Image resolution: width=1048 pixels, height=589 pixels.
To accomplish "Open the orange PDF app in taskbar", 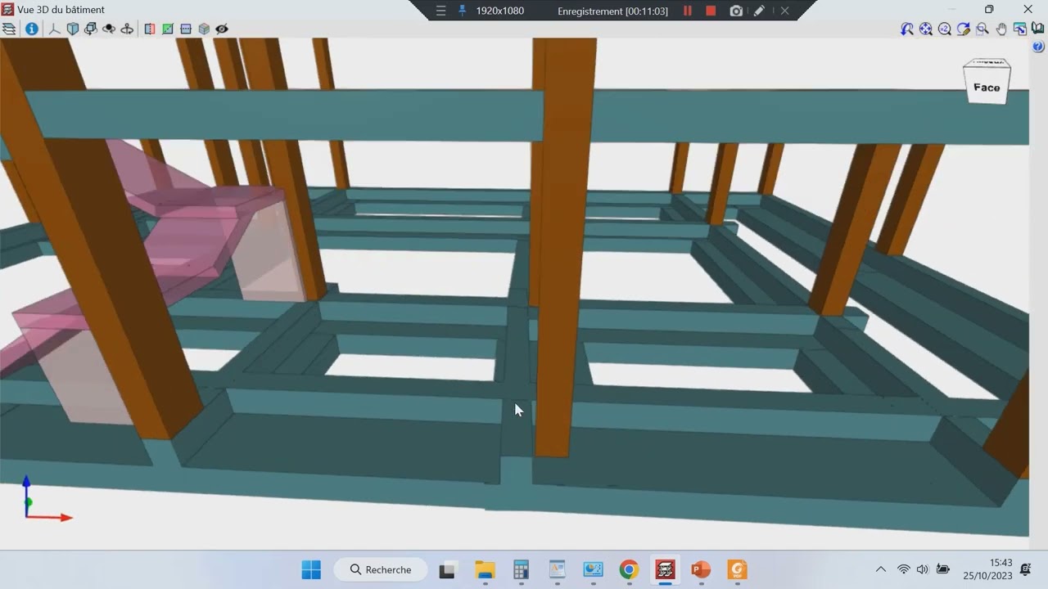I will pyautogui.click(x=737, y=569).
